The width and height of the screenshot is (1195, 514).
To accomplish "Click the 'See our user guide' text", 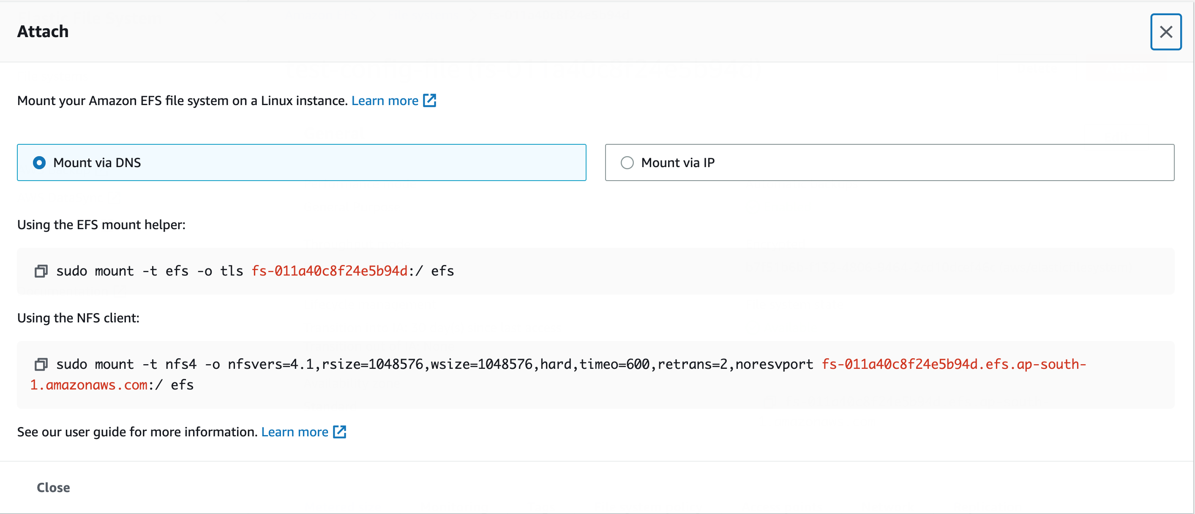I will point(137,432).
